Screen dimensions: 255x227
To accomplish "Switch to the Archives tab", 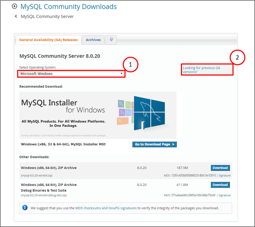I will (93, 40).
